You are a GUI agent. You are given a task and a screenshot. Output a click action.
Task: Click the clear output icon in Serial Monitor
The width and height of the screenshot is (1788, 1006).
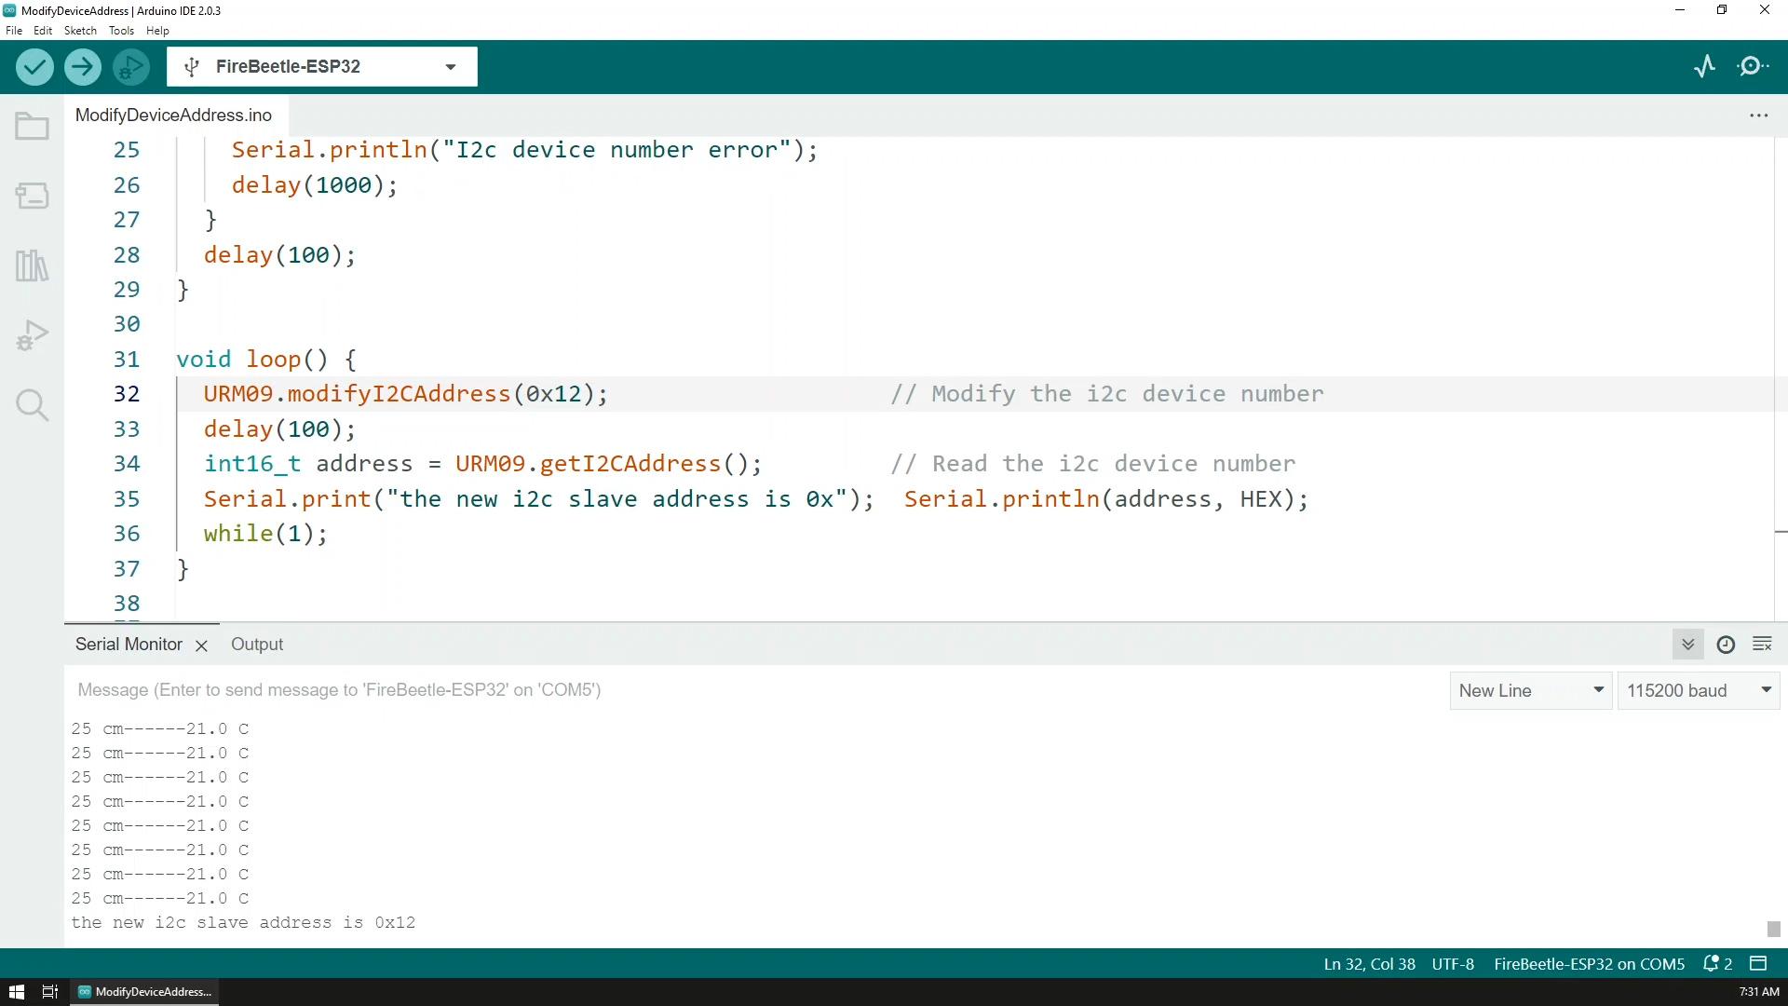click(1764, 644)
